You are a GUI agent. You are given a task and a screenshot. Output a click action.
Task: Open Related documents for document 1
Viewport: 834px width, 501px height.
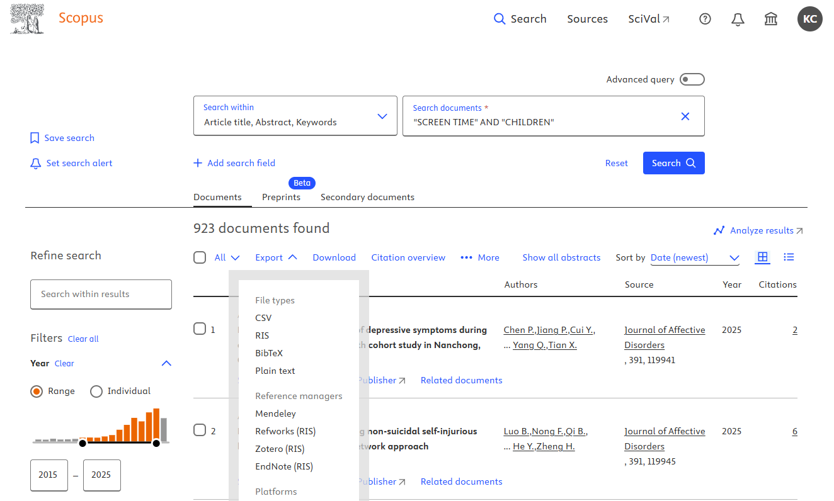(x=461, y=380)
